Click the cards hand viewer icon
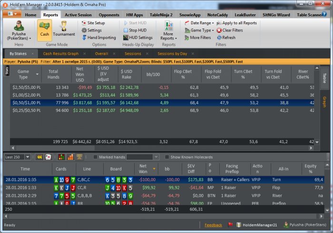 [49, 157]
